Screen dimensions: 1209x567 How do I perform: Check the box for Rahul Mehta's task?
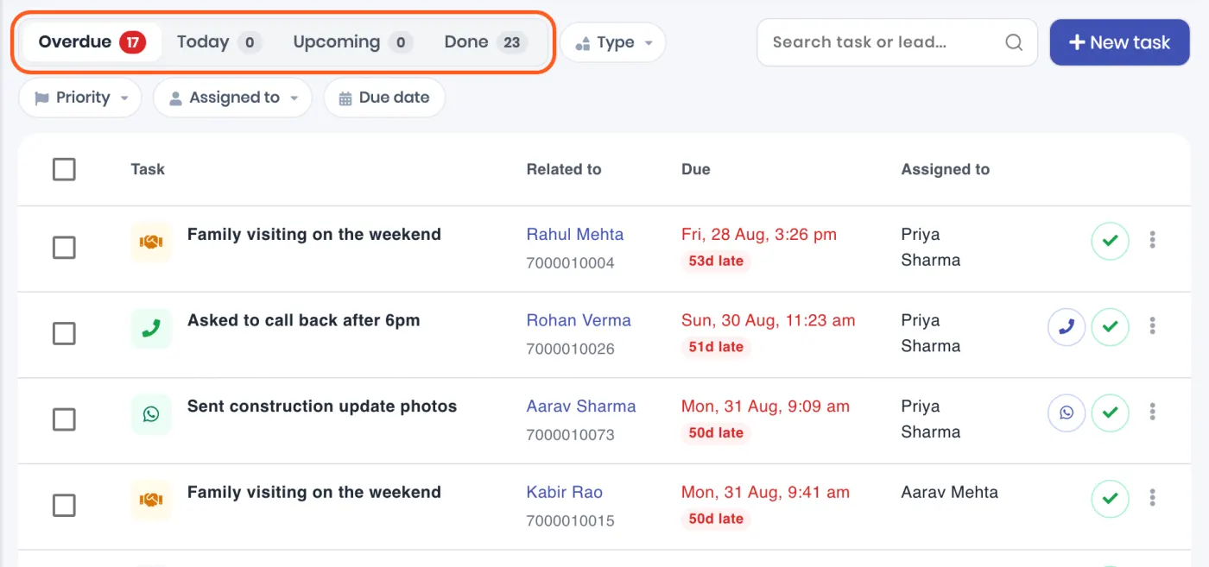click(64, 248)
